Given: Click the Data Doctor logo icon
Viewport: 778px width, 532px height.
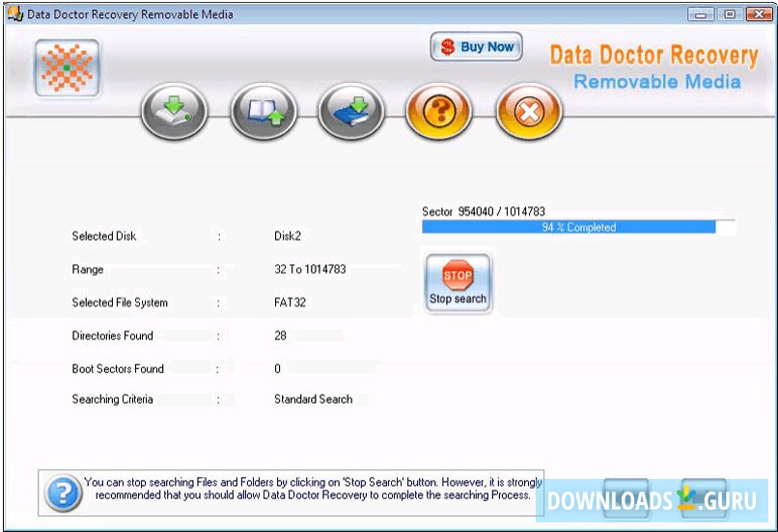Looking at the screenshot, I should [67, 67].
